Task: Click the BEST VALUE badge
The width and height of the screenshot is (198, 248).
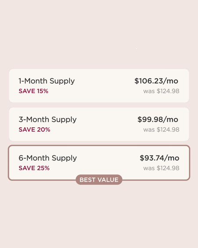Action: [99, 180]
